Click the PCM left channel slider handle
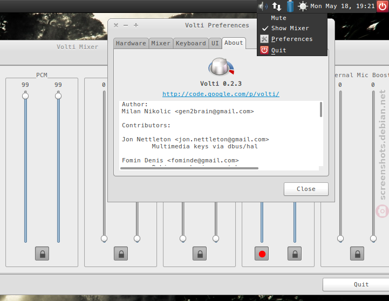The width and height of the screenshot is (389, 301). pos(25,95)
